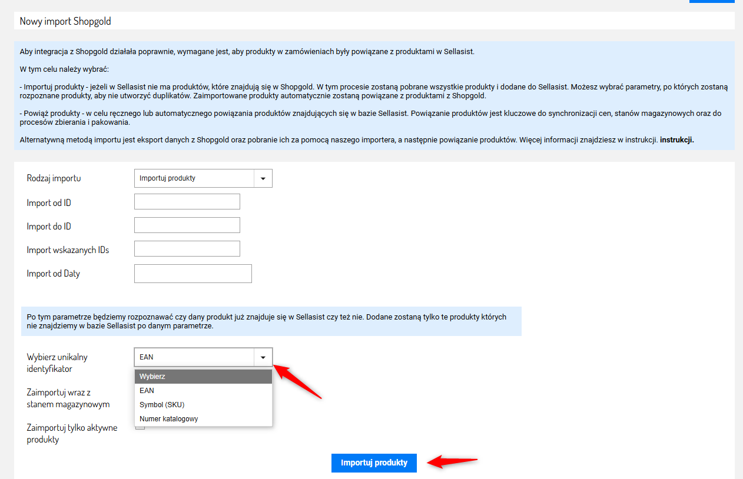This screenshot has height=479, width=743.
Task: Open the bold instrukcji. link
Action: point(677,141)
